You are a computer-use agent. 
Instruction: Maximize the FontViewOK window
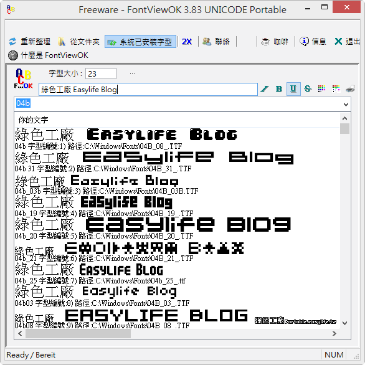click(x=325, y=7)
